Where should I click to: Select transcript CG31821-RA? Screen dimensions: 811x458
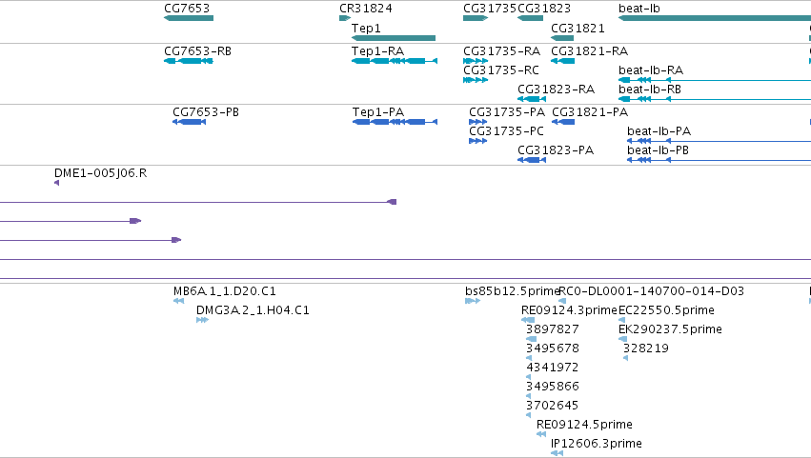pos(562,61)
